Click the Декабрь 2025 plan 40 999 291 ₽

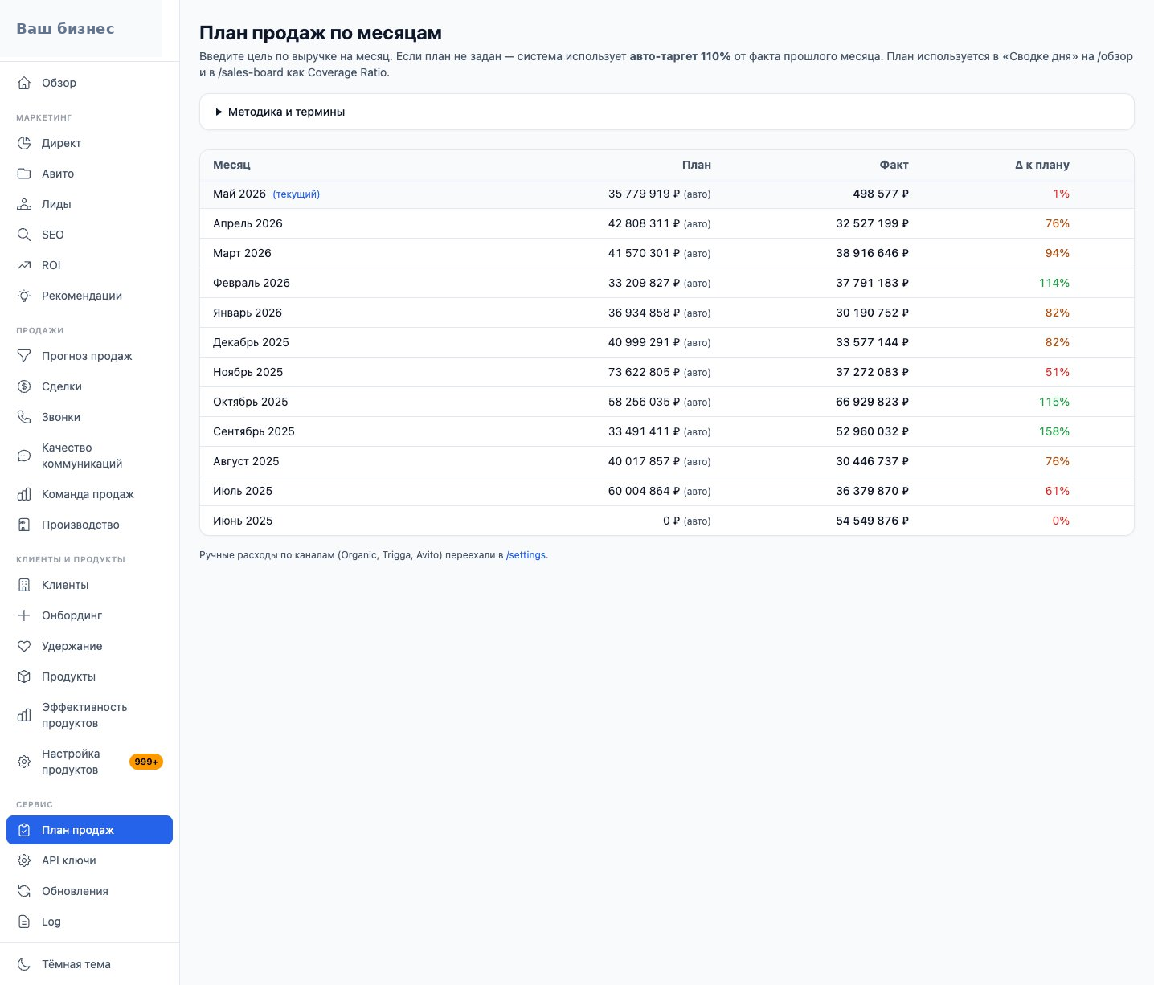[644, 342]
